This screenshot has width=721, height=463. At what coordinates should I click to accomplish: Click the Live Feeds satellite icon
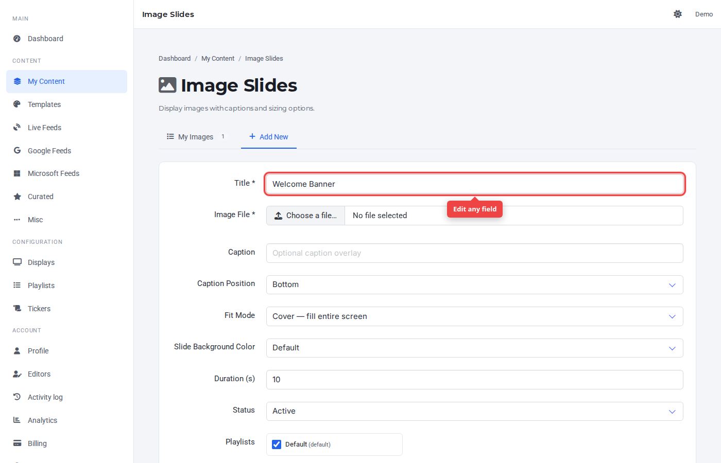click(x=17, y=128)
